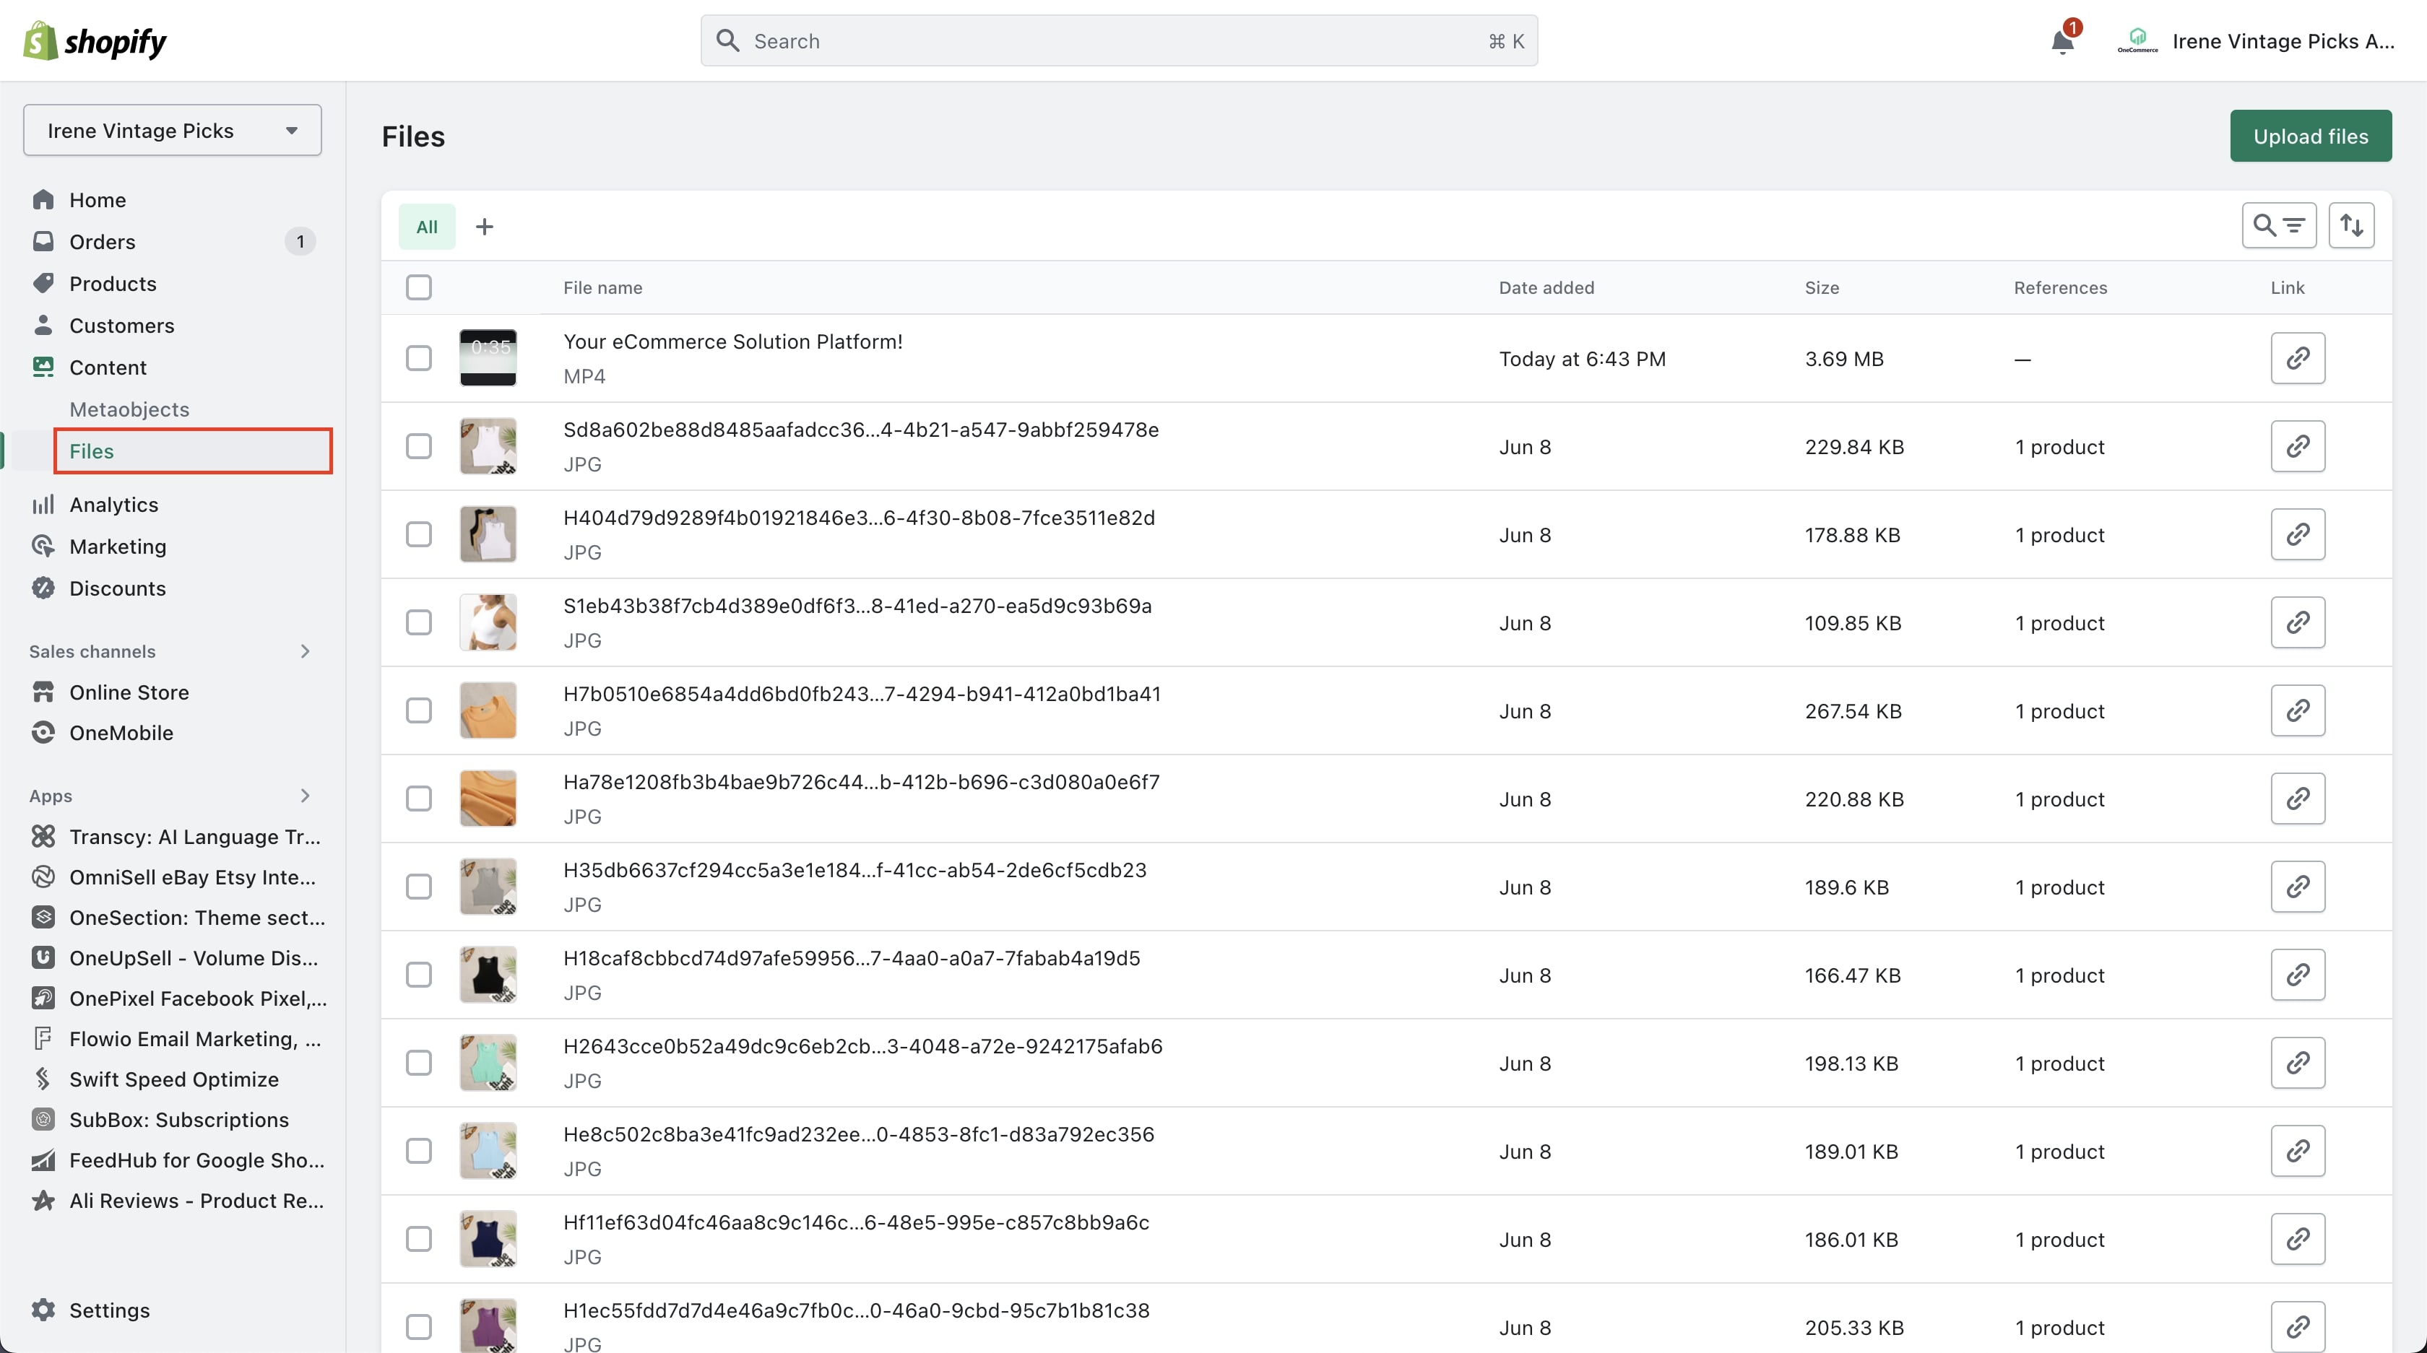Toggle checkbox for first JPG file
The image size is (2427, 1353).
418,445
